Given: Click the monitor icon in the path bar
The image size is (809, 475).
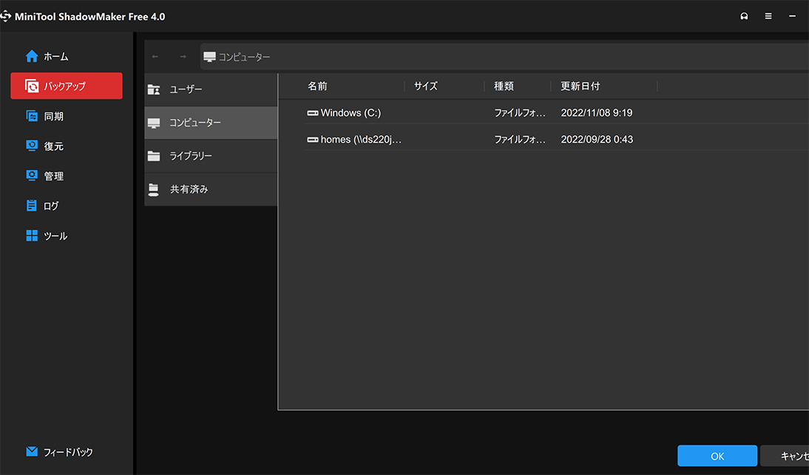Looking at the screenshot, I should tap(209, 57).
